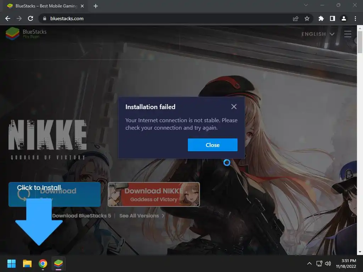Open tab search dropdown chevron

pyautogui.click(x=306, y=5)
